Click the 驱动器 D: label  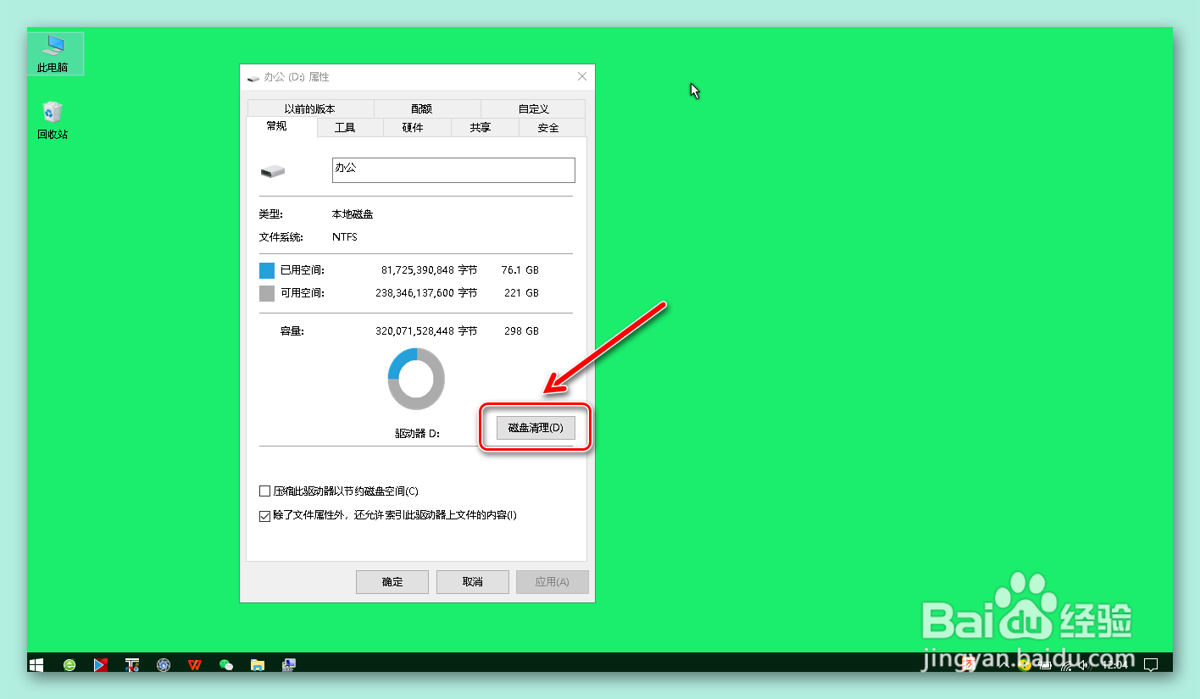417,433
